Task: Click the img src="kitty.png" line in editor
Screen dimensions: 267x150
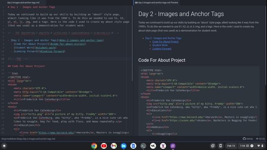Action: point(65,114)
